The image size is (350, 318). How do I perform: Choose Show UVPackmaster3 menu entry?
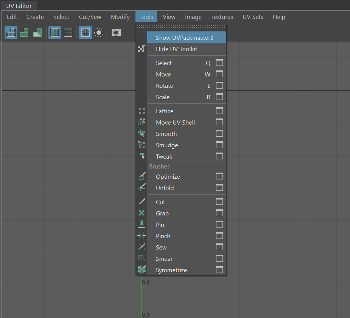tap(187, 37)
